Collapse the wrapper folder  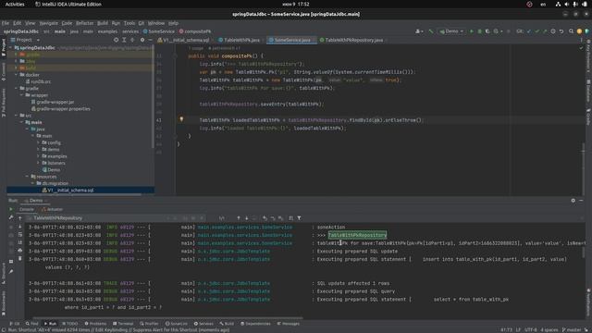coord(21,95)
